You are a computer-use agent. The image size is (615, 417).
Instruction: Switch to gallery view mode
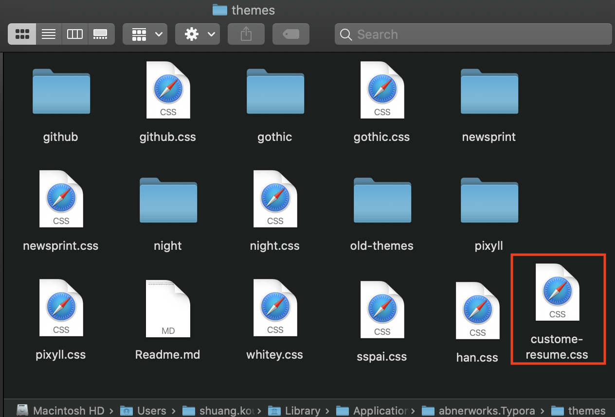click(101, 34)
